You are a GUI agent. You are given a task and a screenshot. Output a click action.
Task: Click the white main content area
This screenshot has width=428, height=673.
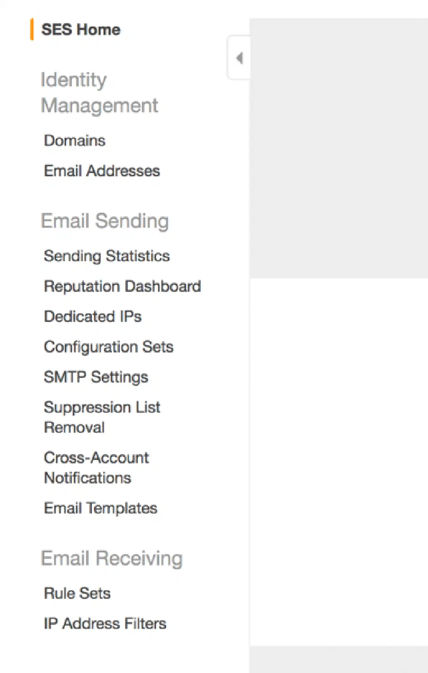339,460
